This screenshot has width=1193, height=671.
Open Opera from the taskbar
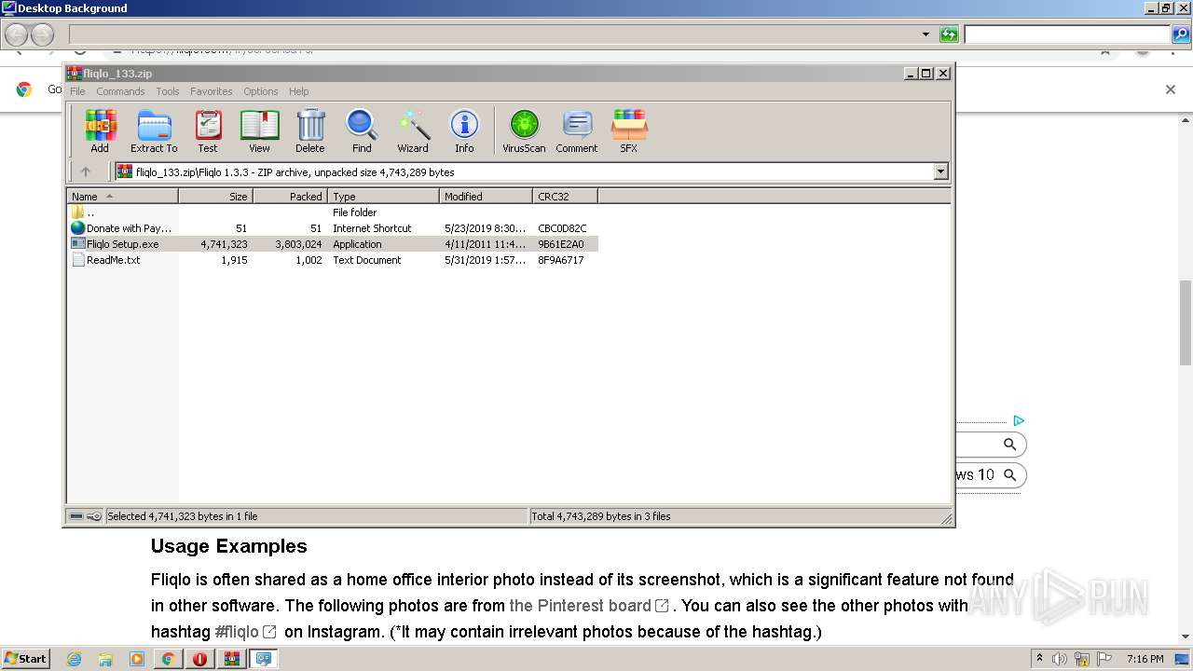pyautogui.click(x=199, y=659)
